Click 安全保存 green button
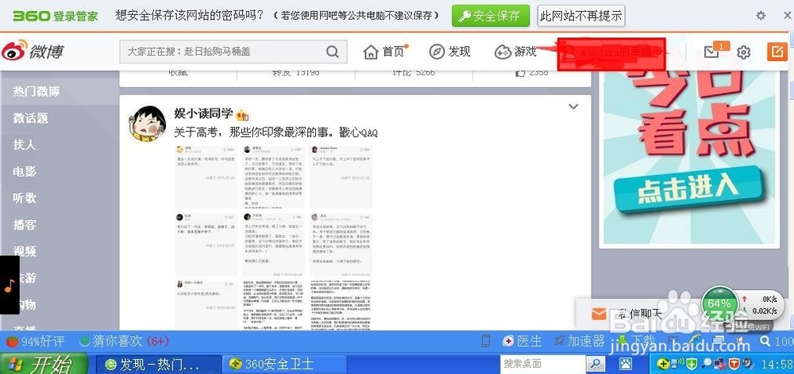794x374 pixels. point(491,16)
